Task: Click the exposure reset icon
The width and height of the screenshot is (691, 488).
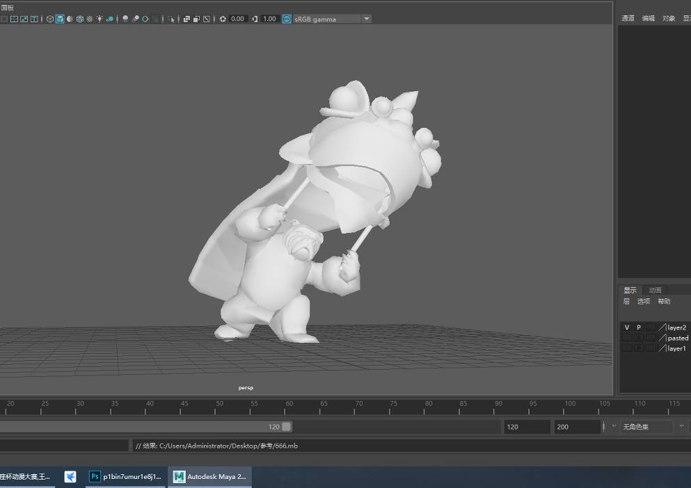Action: 223,19
